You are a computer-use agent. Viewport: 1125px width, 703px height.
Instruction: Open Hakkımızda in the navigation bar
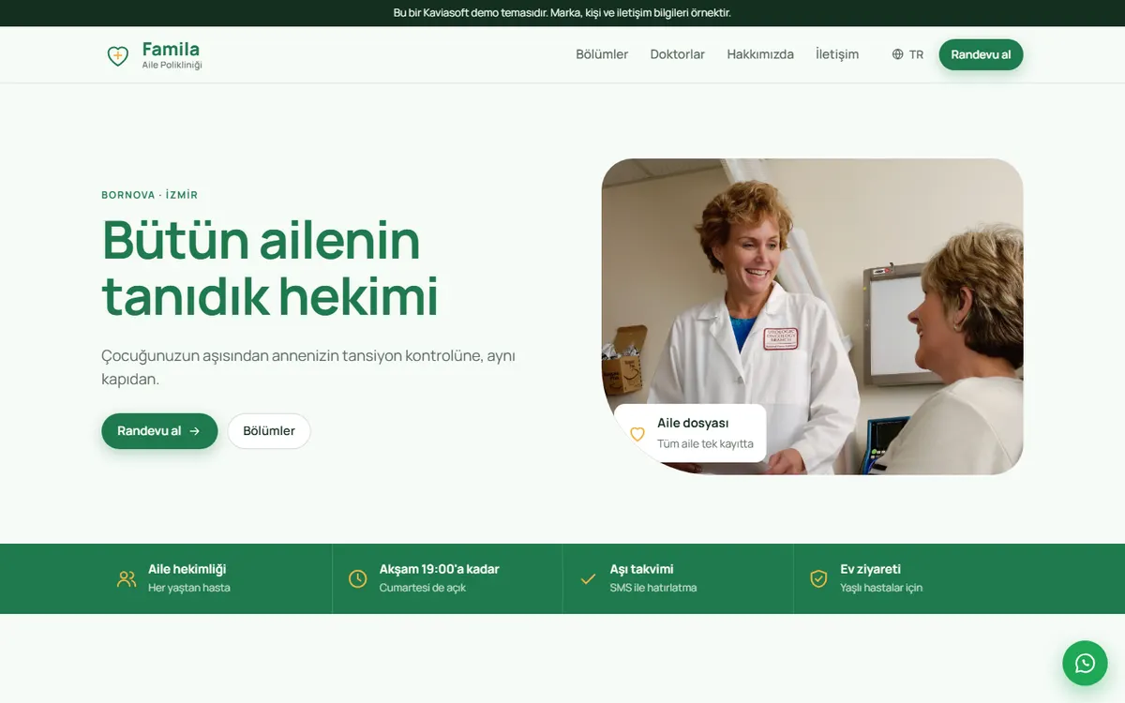click(x=760, y=54)
